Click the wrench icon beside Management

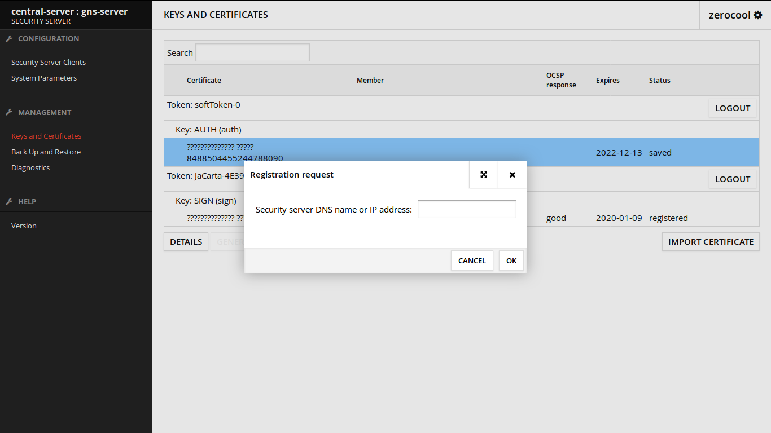click(9, 112)
